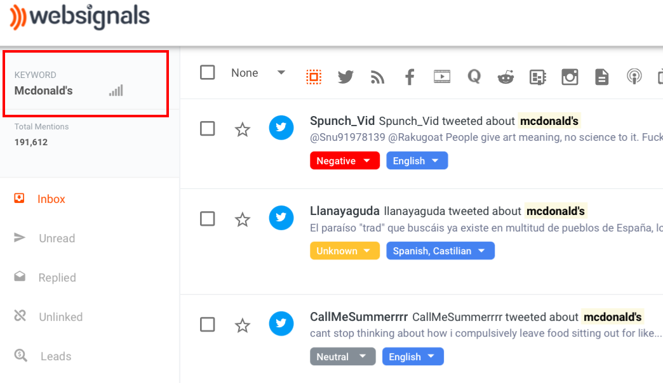This screenshot has width=663, height=383.
Task: Star the Spunch_Vid mention
Action: (243, 129)
